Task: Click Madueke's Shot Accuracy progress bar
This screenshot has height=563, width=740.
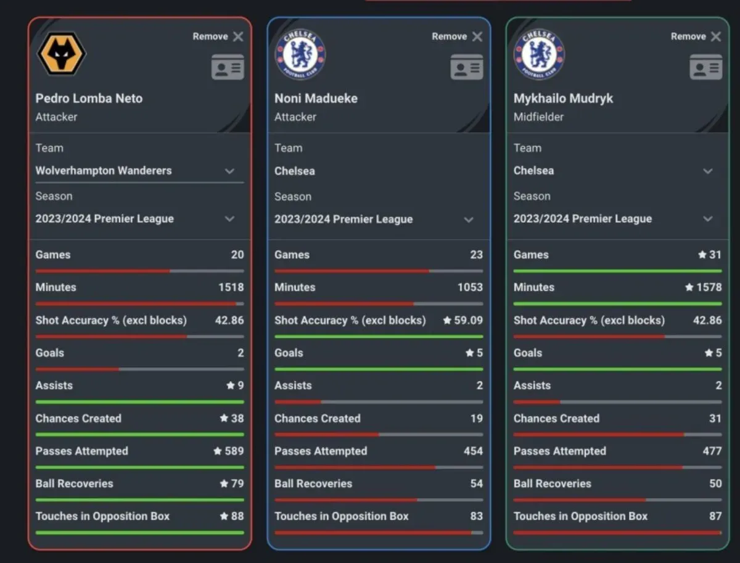Action: 379,337
